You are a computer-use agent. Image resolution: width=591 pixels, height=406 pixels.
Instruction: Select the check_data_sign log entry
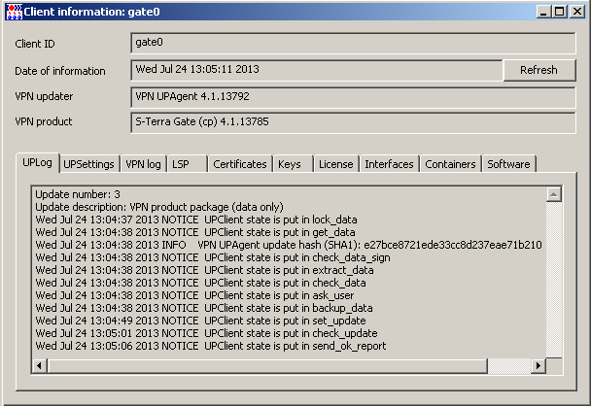click(213, 257)
